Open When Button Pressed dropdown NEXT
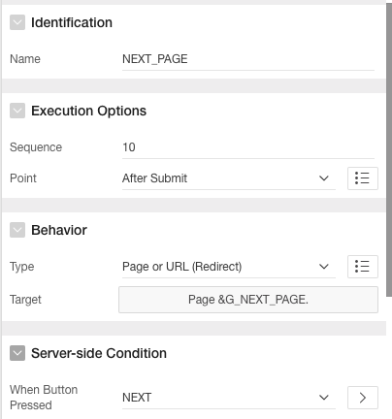392x419 pixels. pyautogui.click(x=229, y=398)
